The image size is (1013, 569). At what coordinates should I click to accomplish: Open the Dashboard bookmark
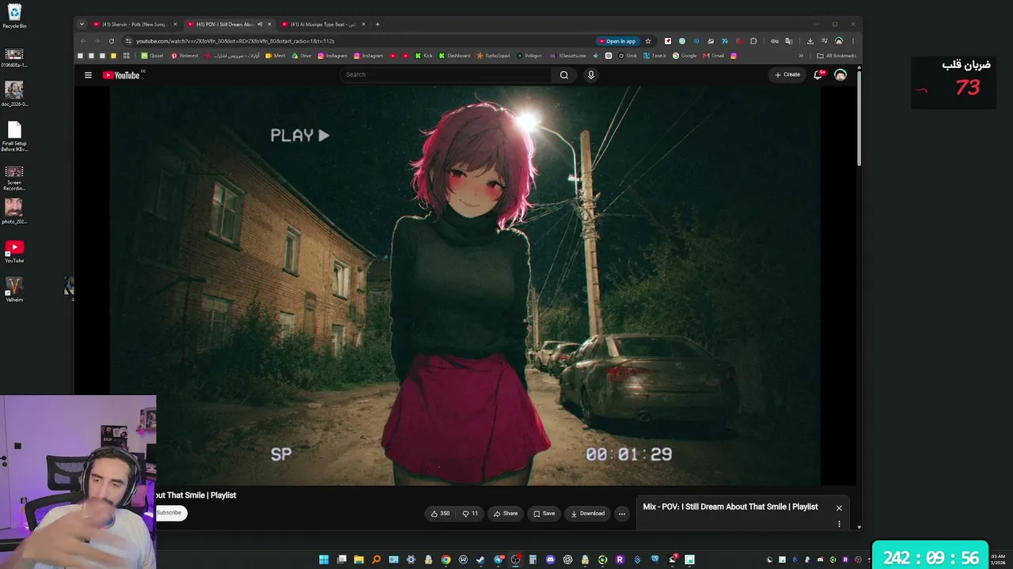[454, 56]
